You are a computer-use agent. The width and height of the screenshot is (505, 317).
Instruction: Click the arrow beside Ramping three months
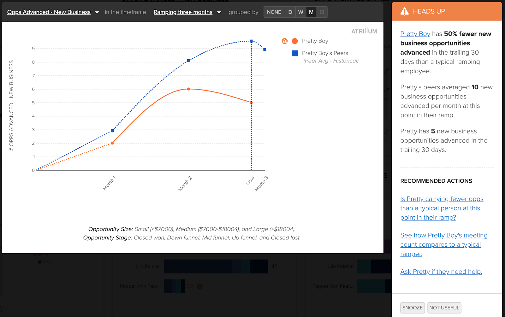(219, 12)
